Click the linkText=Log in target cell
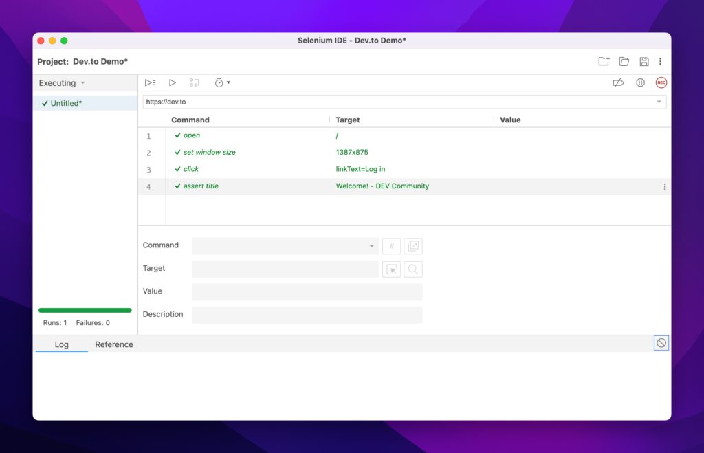This screenshot has height=453, width=704. coord(360,169)
